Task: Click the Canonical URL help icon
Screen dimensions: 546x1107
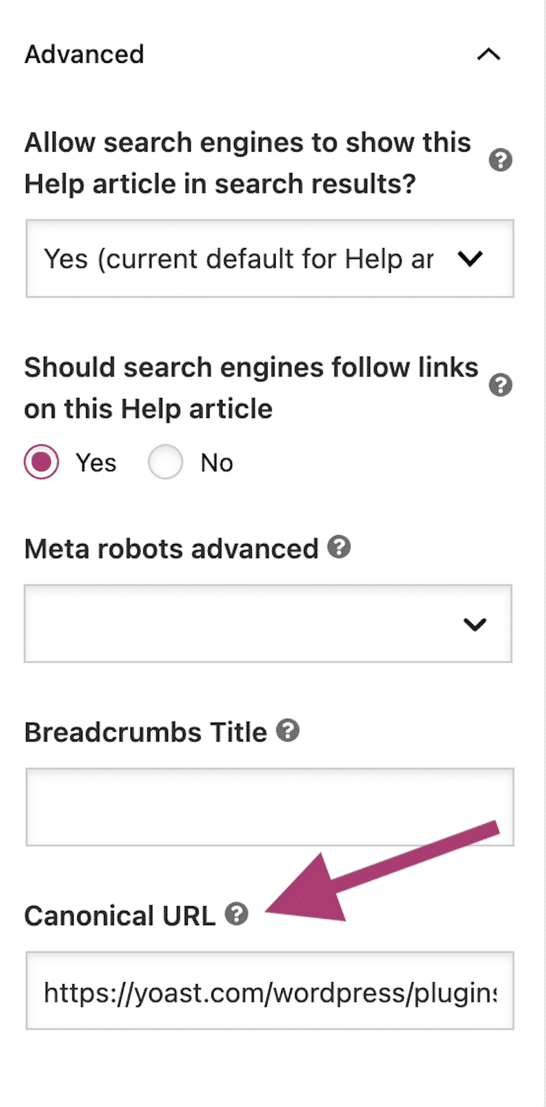Action: [236, 914]
